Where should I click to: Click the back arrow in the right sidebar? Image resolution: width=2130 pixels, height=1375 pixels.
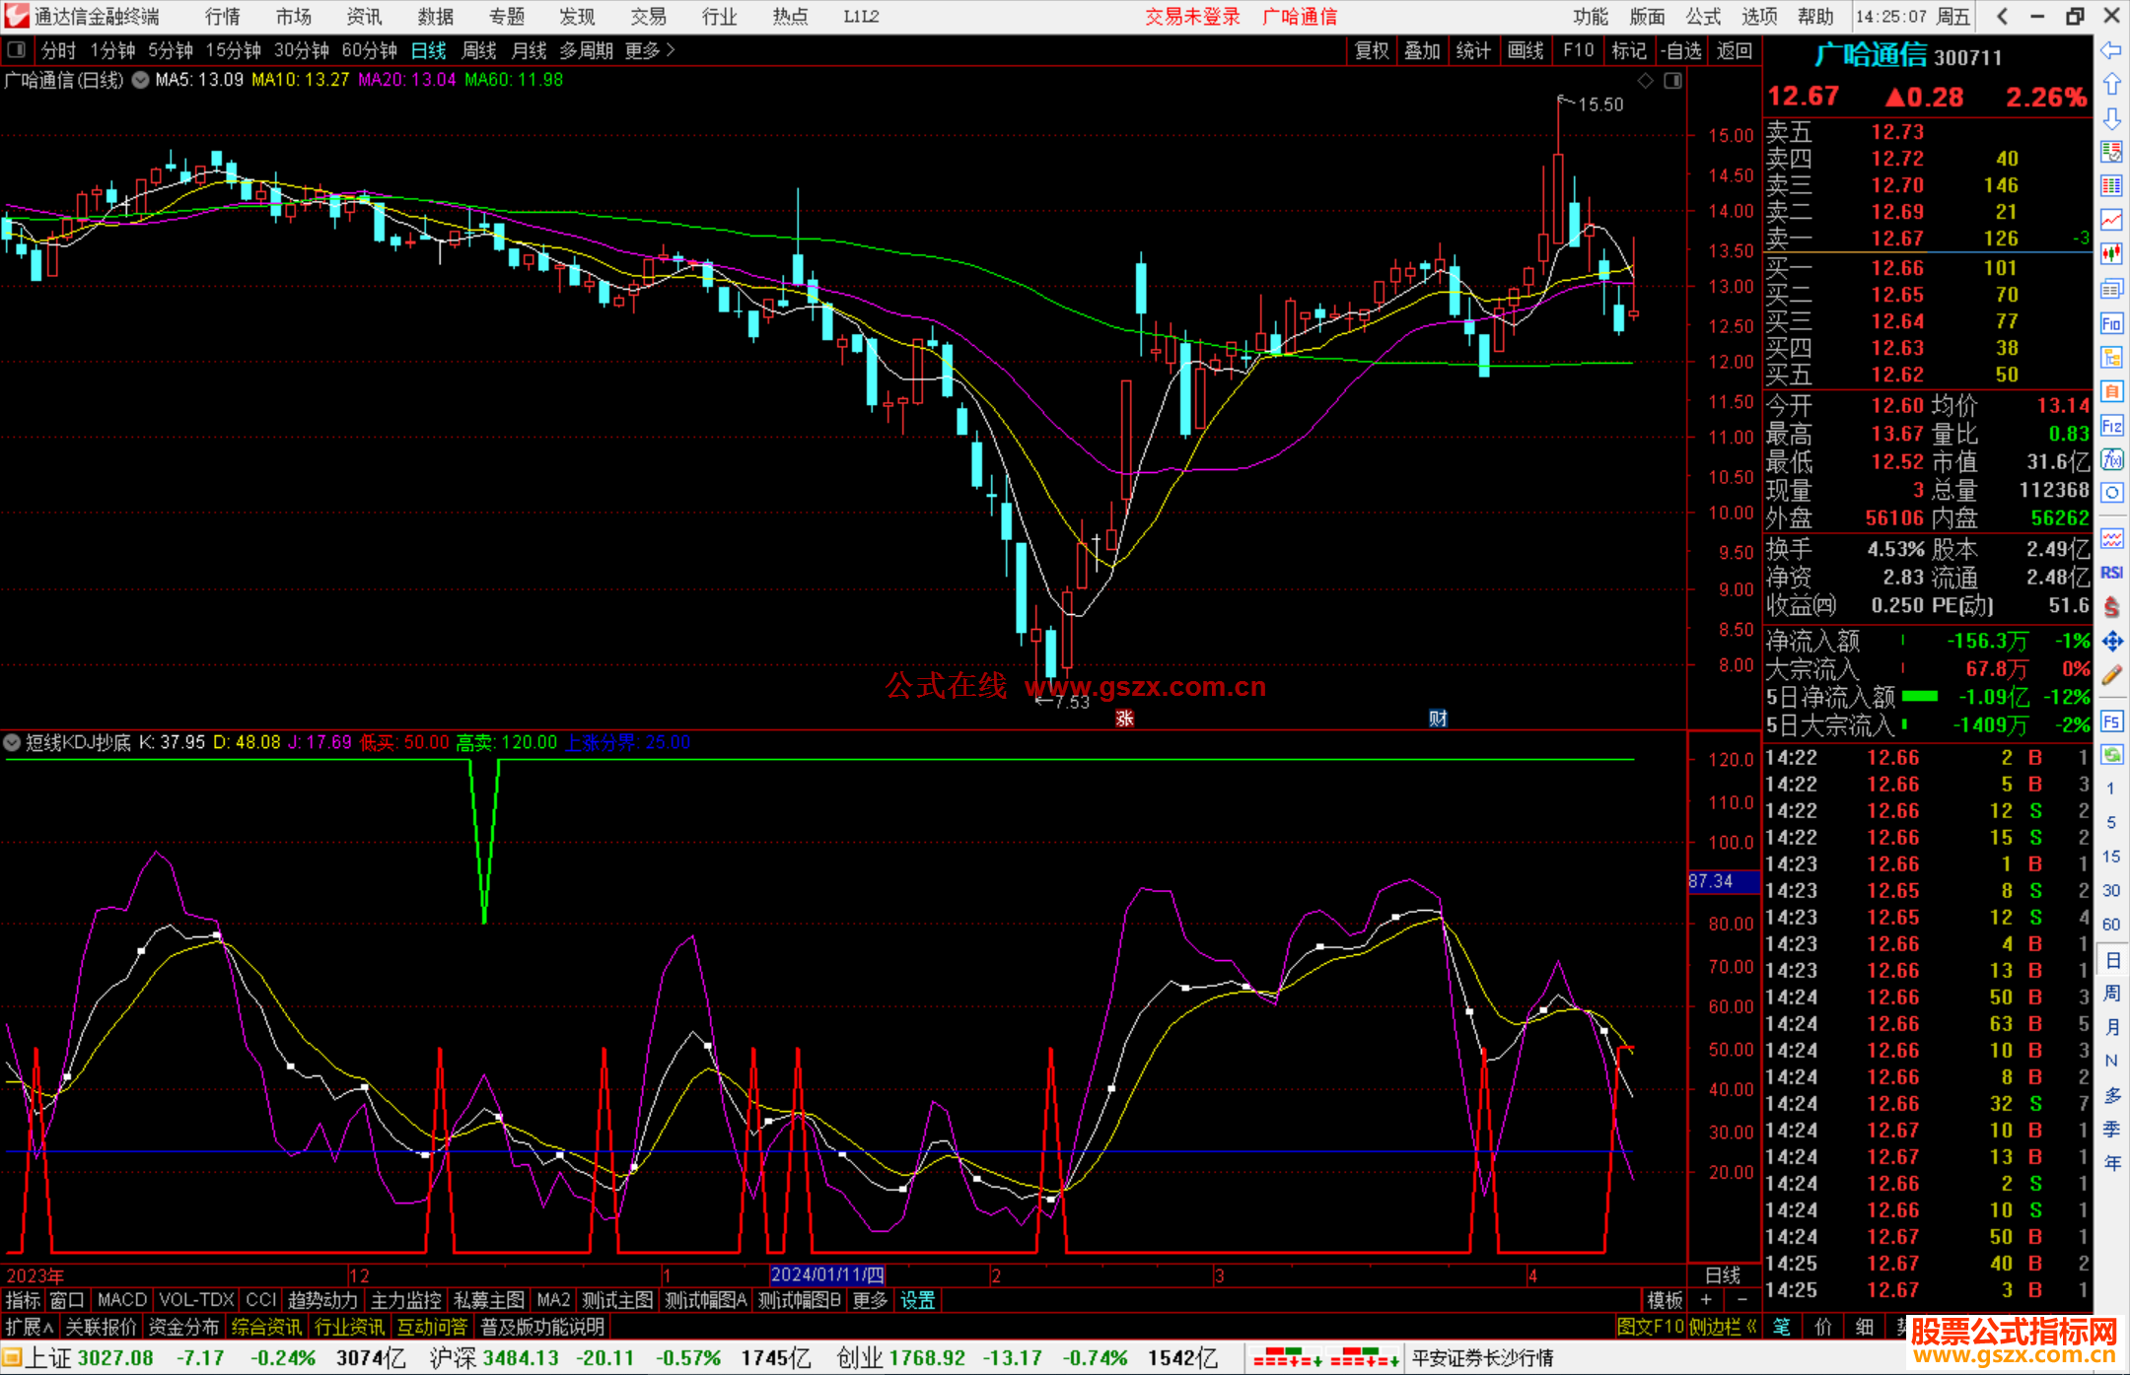point(2111,50)
